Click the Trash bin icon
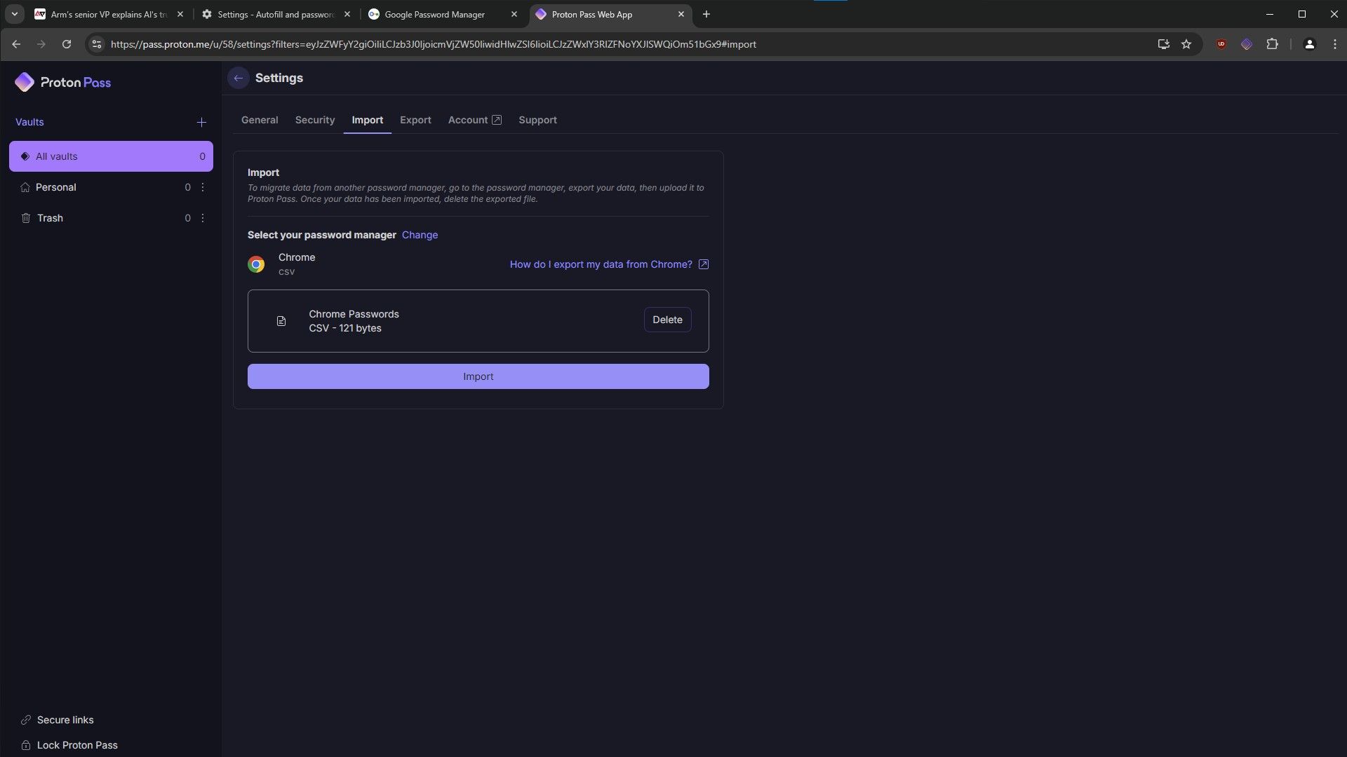This screenshot has height=757, width=1347. coord(26,218)
